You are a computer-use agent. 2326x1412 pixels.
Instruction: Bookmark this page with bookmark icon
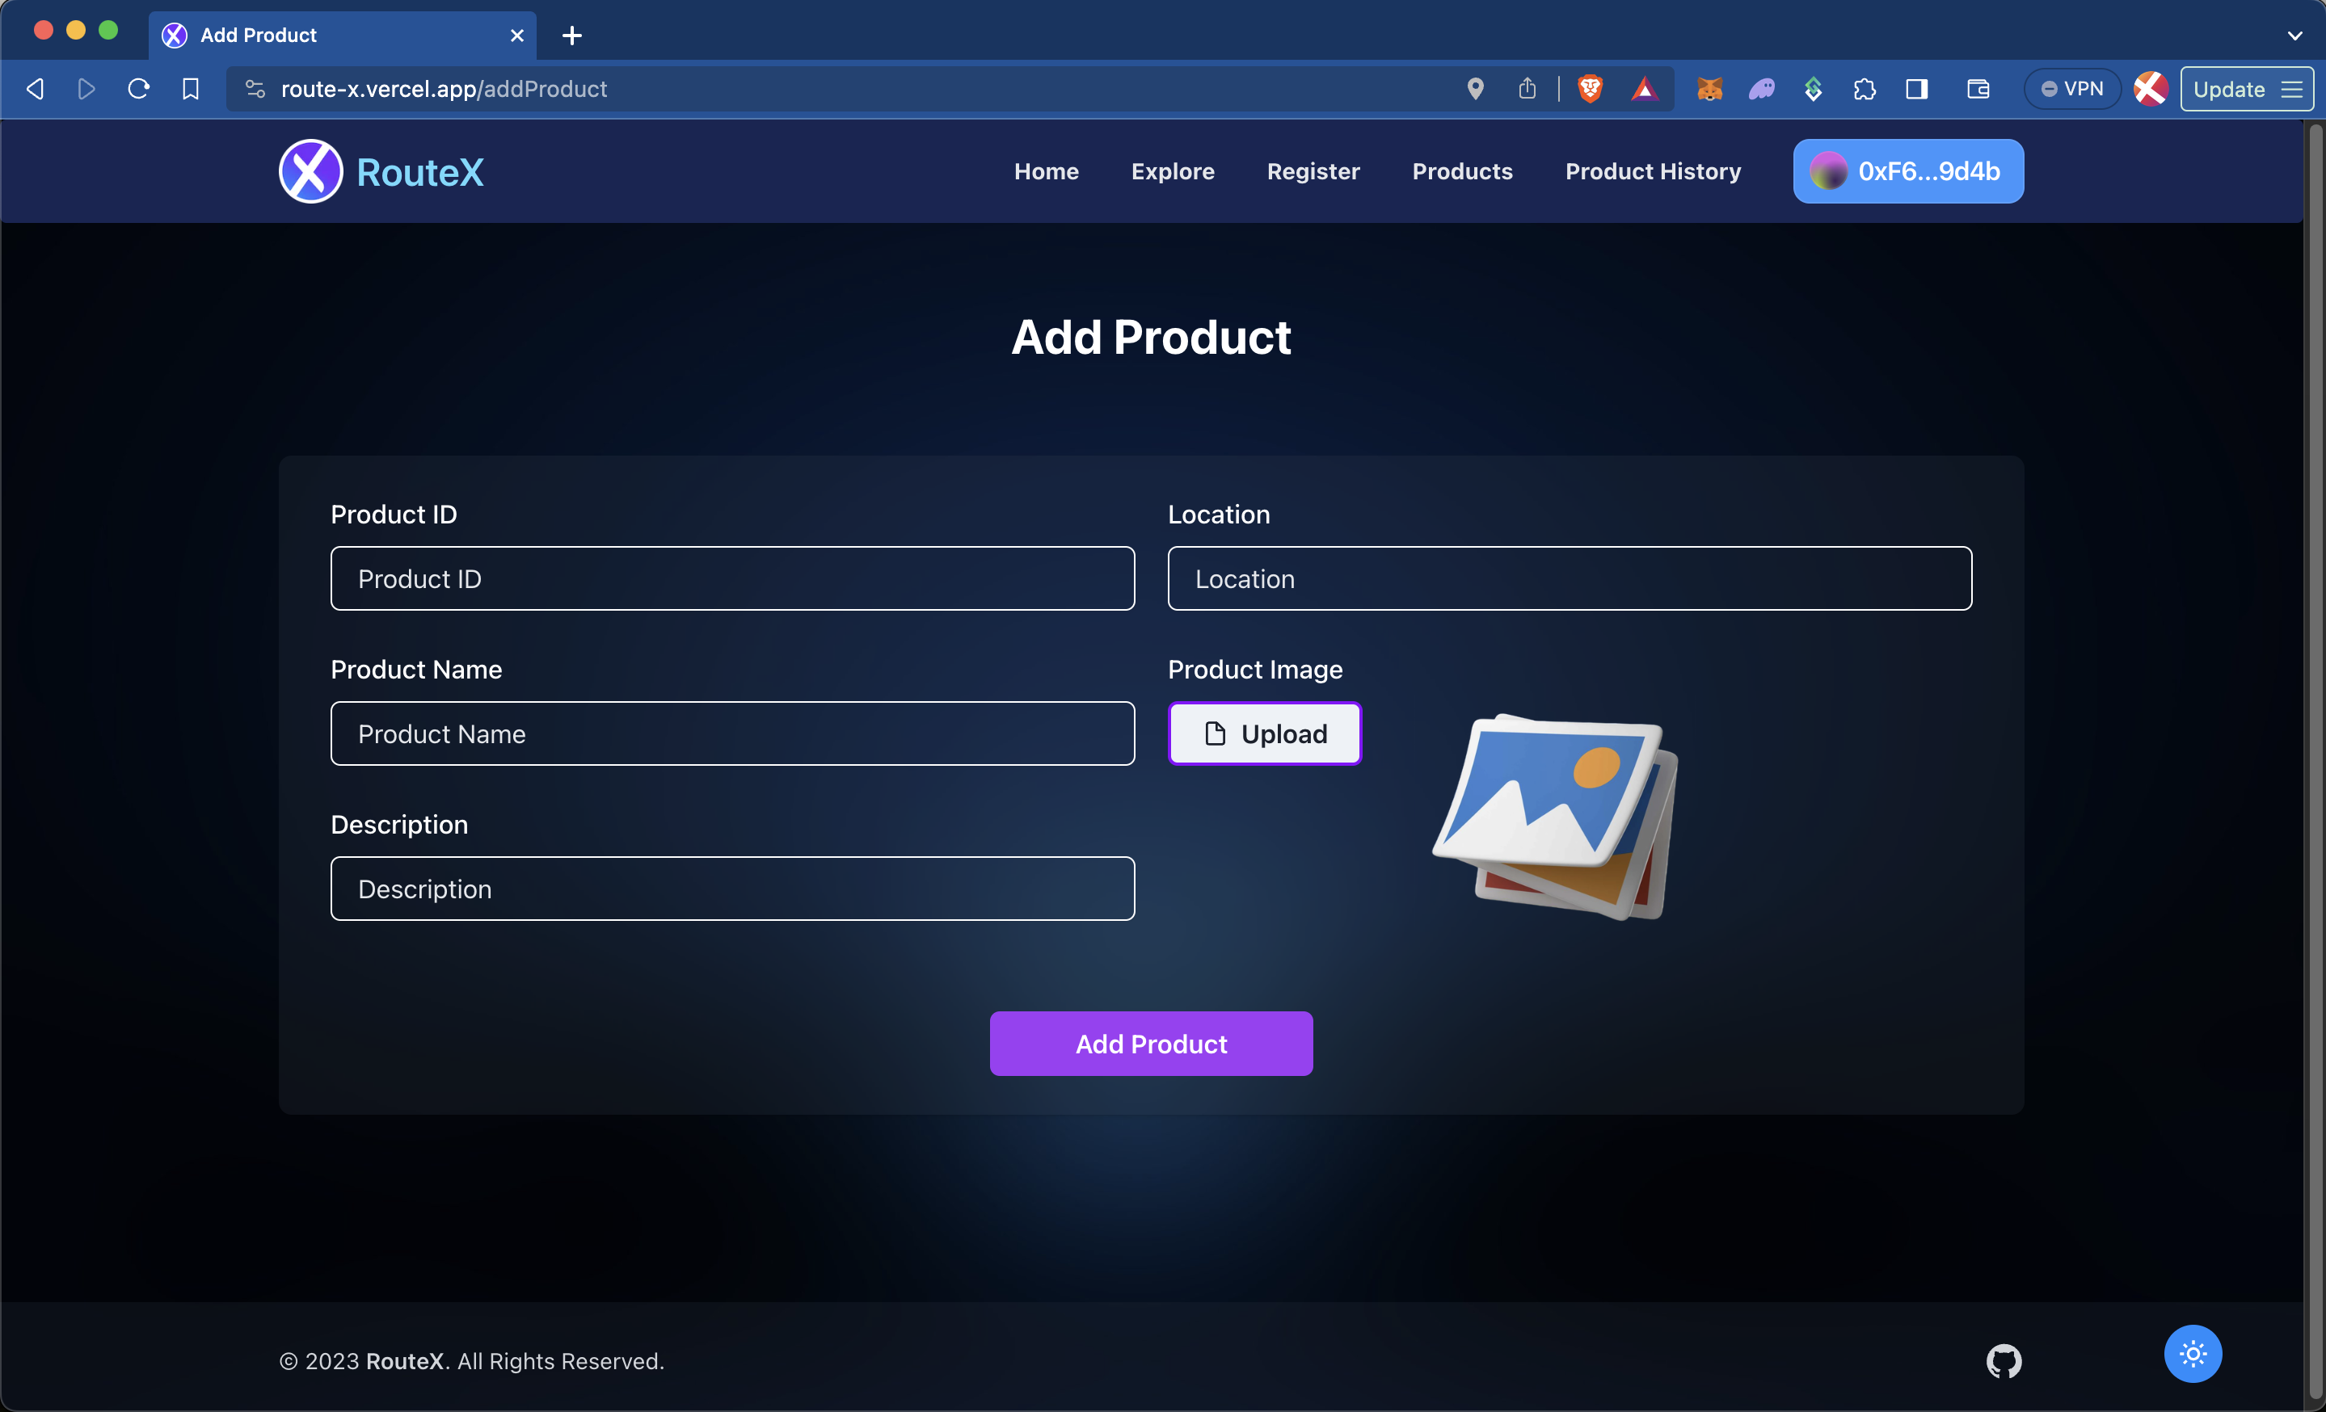191,89
